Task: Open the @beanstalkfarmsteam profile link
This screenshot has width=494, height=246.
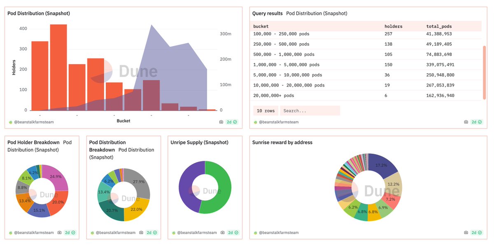Action: [x=34, y=122]
